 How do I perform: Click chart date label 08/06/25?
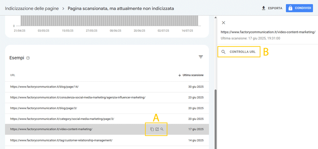(115, 31)
